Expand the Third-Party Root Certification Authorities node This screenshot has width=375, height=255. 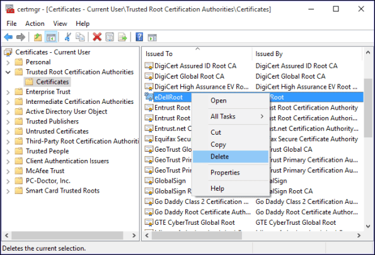(x=8, y=142)
